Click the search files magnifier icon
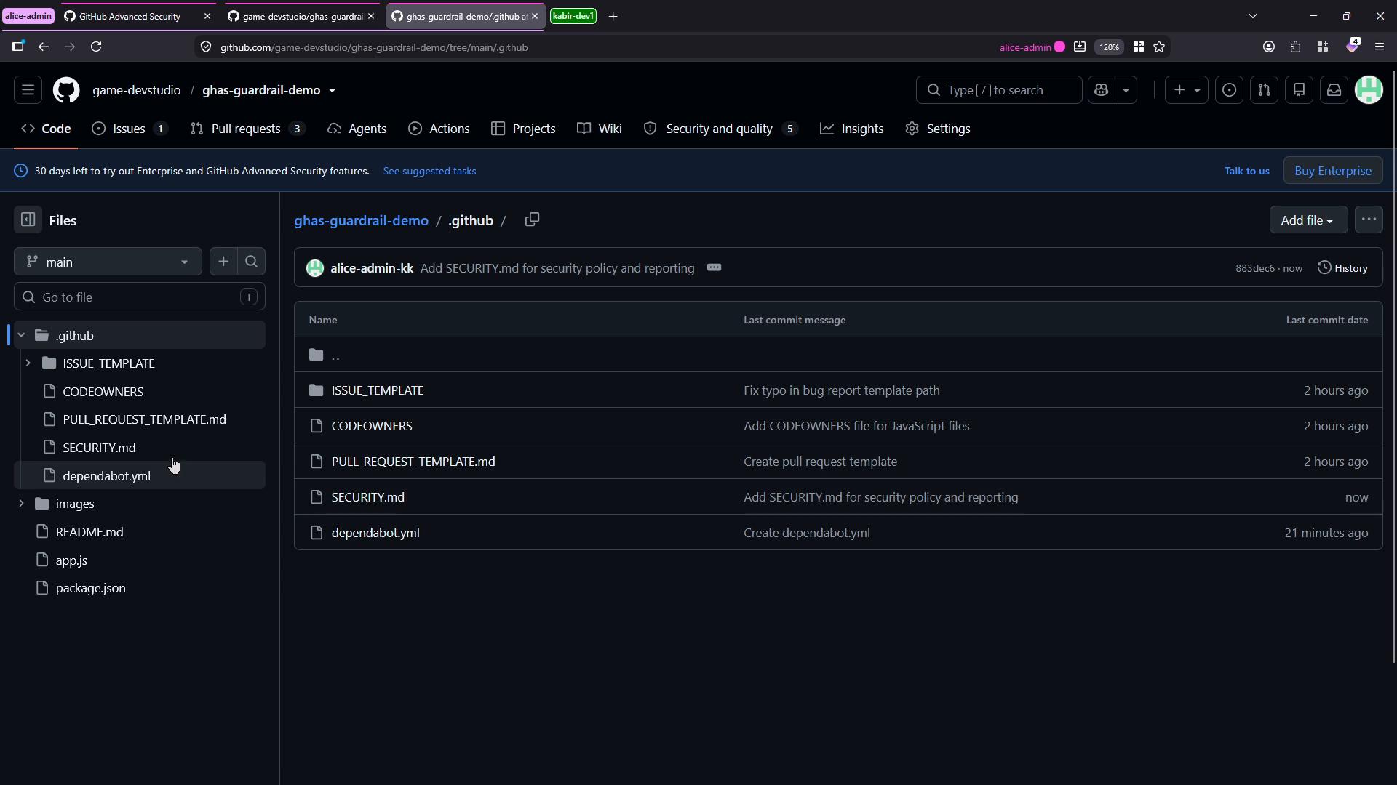The width and height of the screenshot is (1397, 785). pos(252,262)
